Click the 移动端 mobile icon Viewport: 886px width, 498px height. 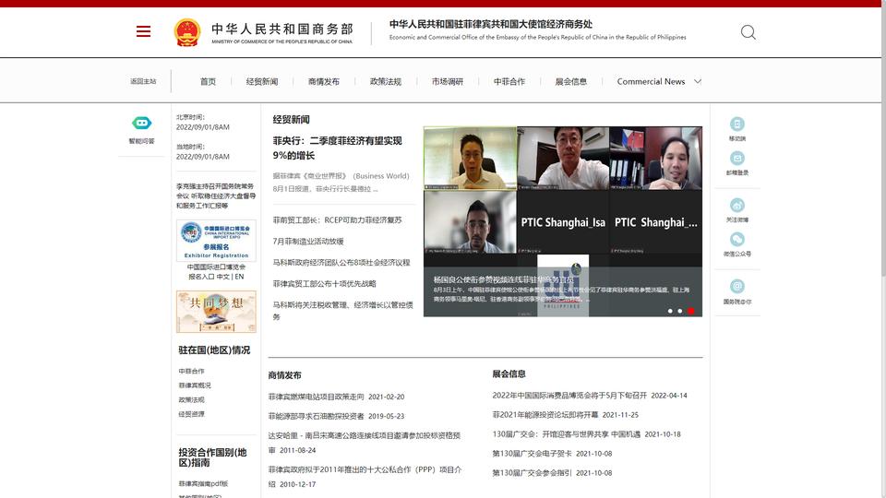(736, 124)
